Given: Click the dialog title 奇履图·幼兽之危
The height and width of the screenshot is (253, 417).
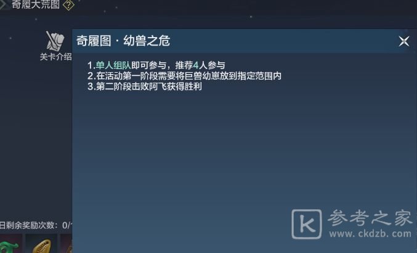Looking at the screenshot, I should click(123, 41).
